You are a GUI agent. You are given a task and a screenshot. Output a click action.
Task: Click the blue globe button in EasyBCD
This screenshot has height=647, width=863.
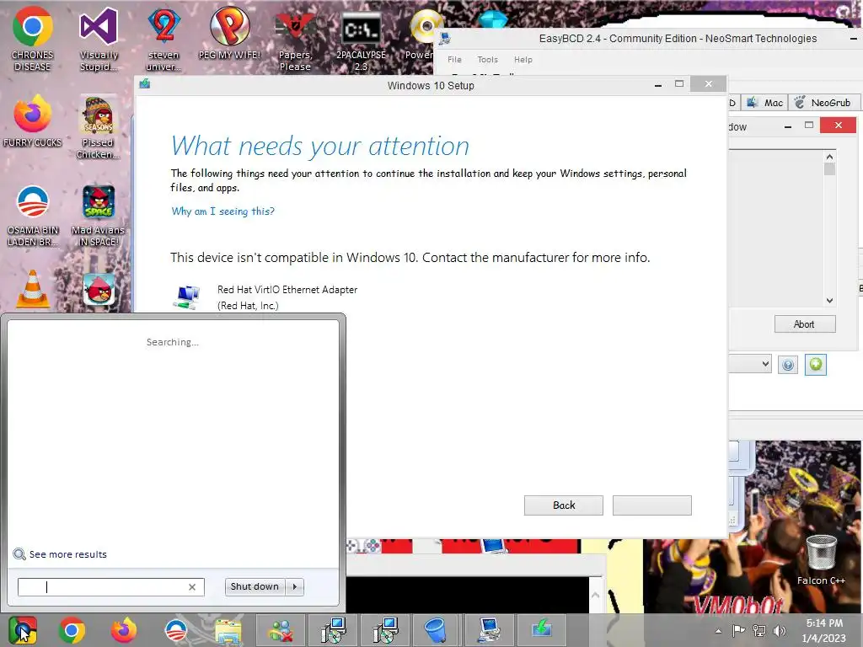788,365
